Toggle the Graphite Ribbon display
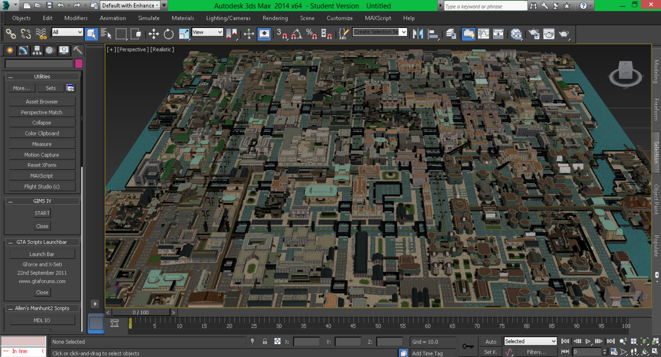The image size is (661, 357). pyautogui.click(x=468, y=34)
